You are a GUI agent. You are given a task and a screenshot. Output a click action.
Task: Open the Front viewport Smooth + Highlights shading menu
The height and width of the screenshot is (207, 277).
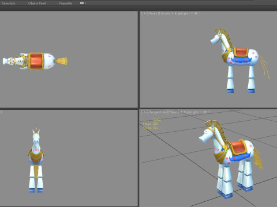179,13
